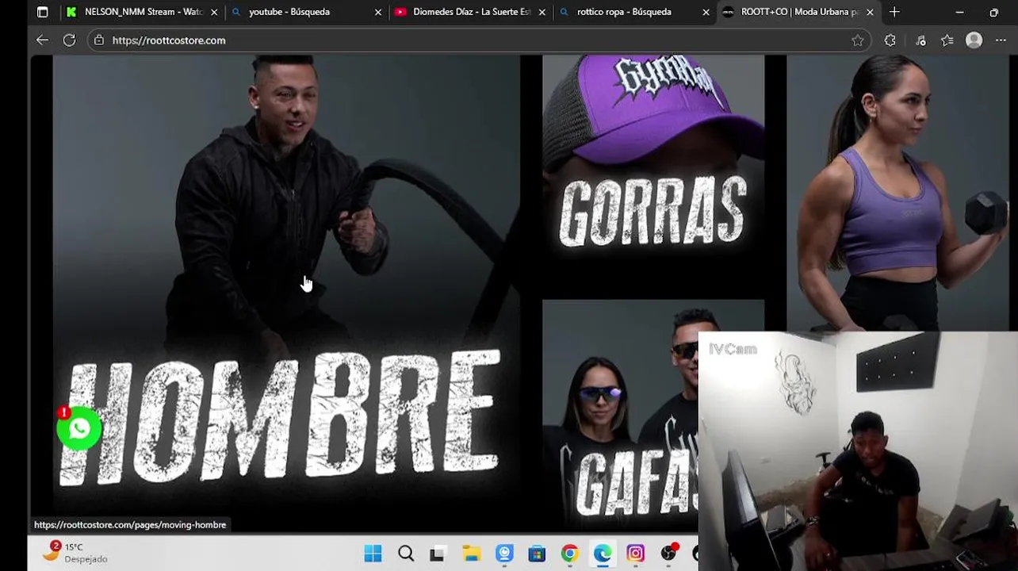Image resolution: width=1018 pixels, height=571 pixels.
Task: Add this page to favorites star
Action: 857,40
